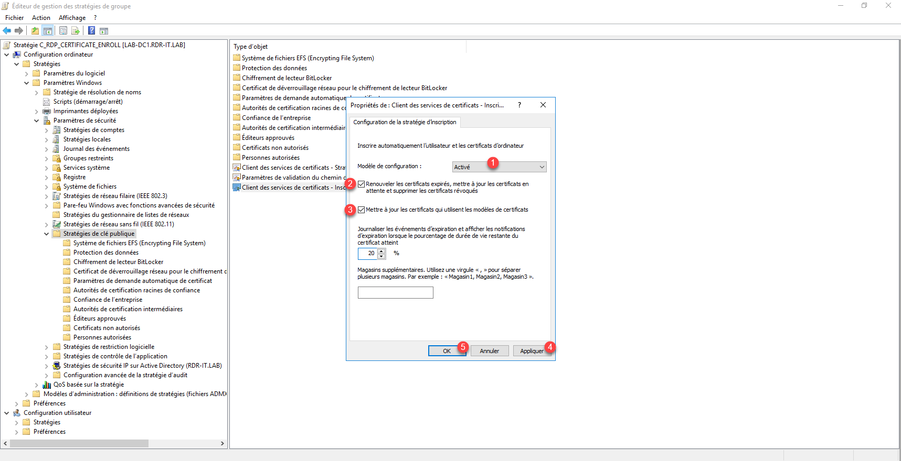Increase expiration percentage with up spinner arrow
Viewport: 901px width, 461px height.
coord(381,251)
